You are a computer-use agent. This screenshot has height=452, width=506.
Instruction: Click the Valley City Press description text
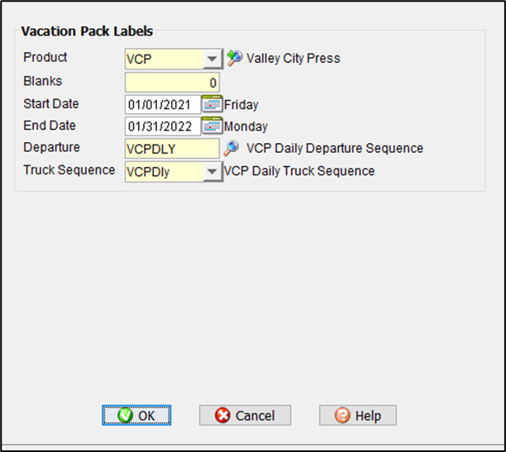click(x=293, y=59)
